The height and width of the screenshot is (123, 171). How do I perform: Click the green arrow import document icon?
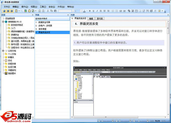point(33,11)
